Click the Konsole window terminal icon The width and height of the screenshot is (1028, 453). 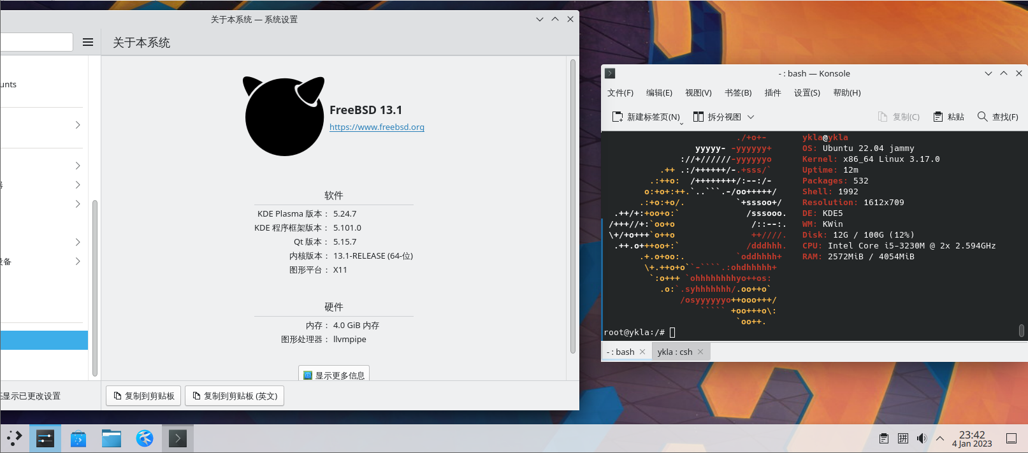click(x=610, y=73)
